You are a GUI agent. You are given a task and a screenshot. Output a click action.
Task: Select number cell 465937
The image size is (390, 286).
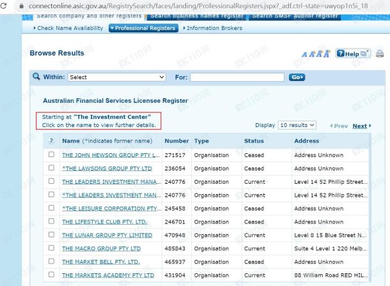(x=175, y=262)
